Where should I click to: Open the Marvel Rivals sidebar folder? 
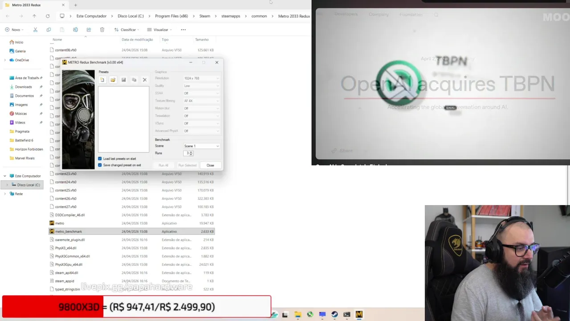click(24, 158)
